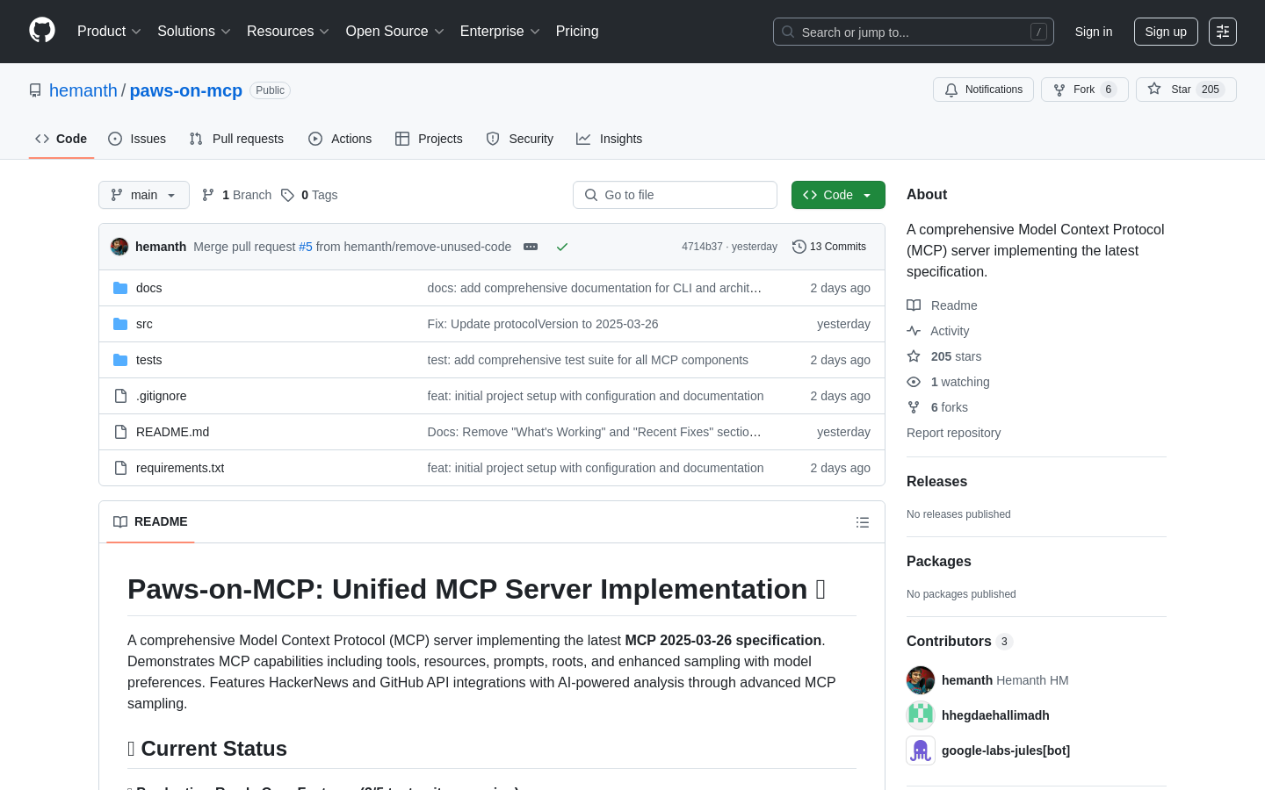Screen dimensions: 1265x790
Task: Open the 13 Commits history
Action: coord(829,247)
